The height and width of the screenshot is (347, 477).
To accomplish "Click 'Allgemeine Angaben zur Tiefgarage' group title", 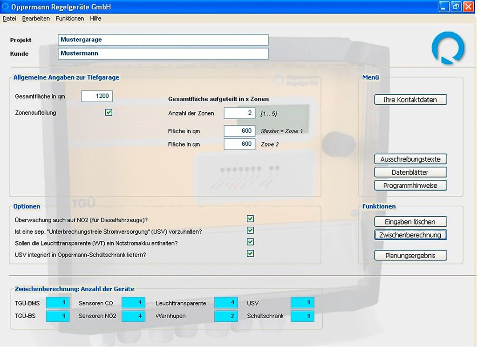I will [66, 77].
